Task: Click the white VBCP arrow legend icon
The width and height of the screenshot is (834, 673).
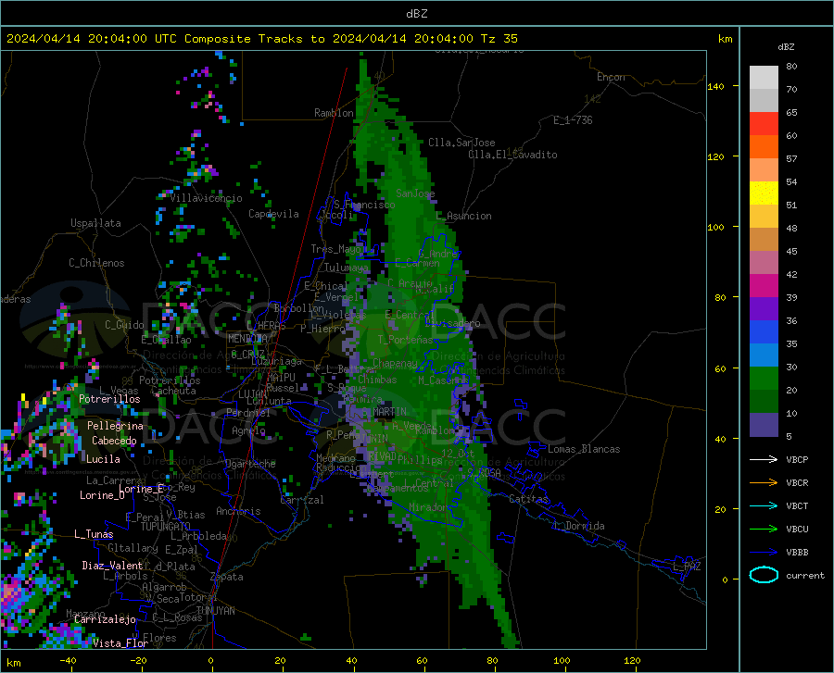Action: pyautogui.click(x=764, y=459)
